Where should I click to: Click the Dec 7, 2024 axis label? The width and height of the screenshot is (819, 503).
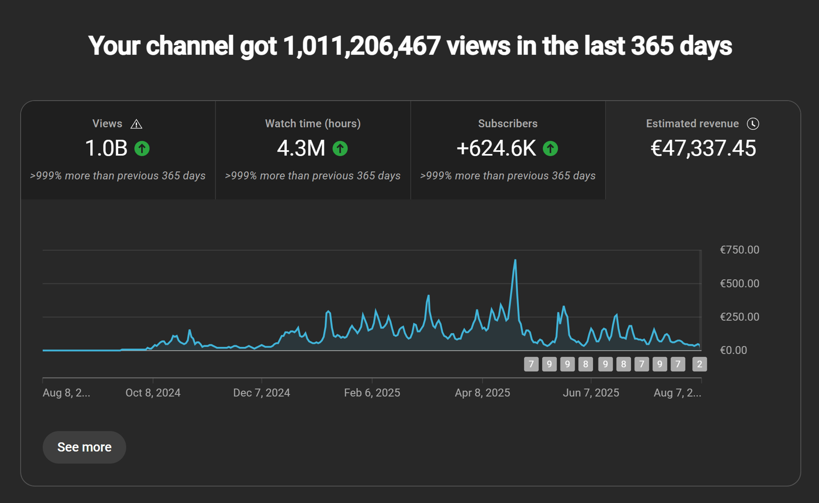262,393
